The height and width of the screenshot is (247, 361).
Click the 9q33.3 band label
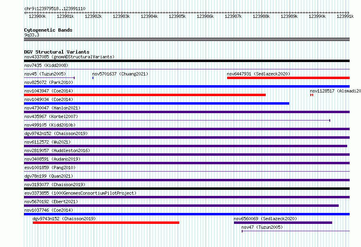32,35
